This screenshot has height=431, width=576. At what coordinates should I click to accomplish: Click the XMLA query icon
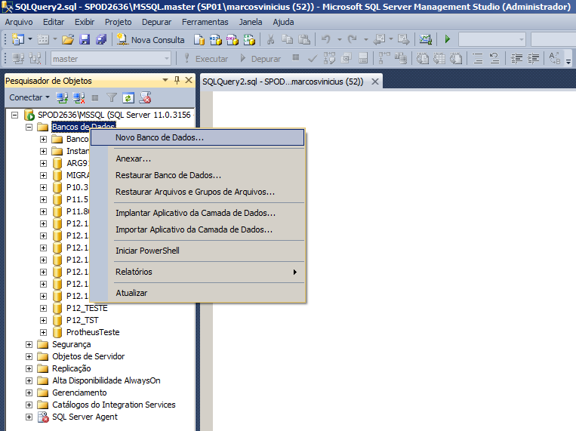pos(249,39)
